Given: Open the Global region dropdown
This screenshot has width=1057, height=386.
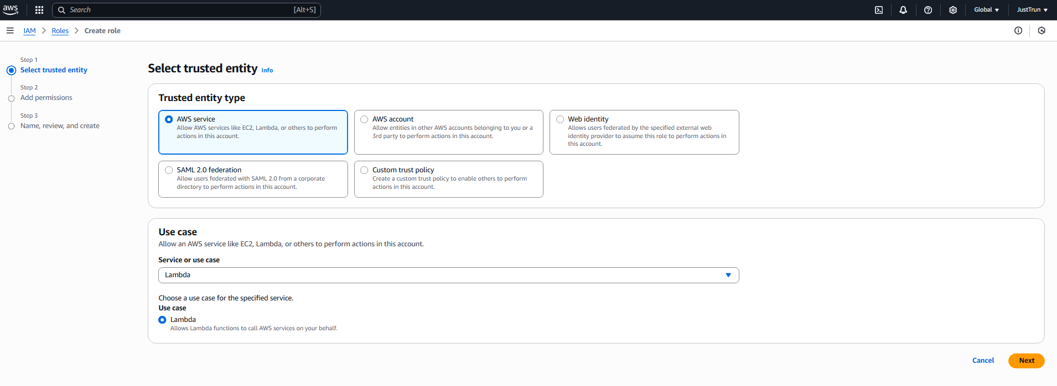Looking at the screenshot, I should pyautogui.click(x=986, y=10).
